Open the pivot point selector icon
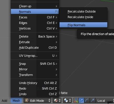The height and width of the screenshot is (104, 114). [67, 100]
